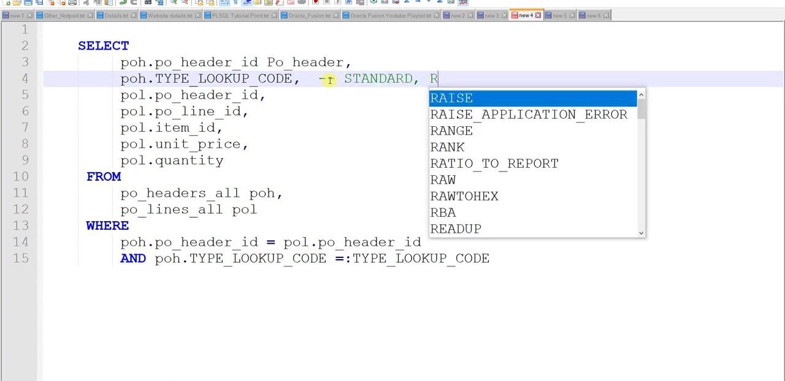Open the Website details.txt tab
Screen dimensions: 785x381
pyautogui.click(x=170, y=15)
